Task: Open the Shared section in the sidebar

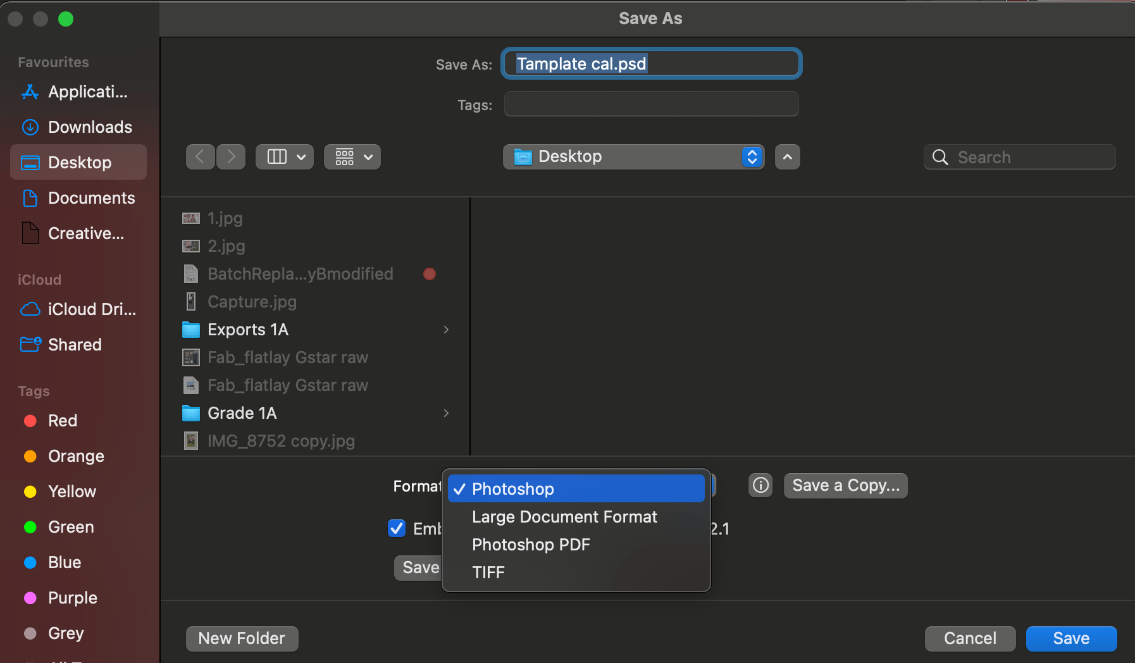Action: (74, 344)
